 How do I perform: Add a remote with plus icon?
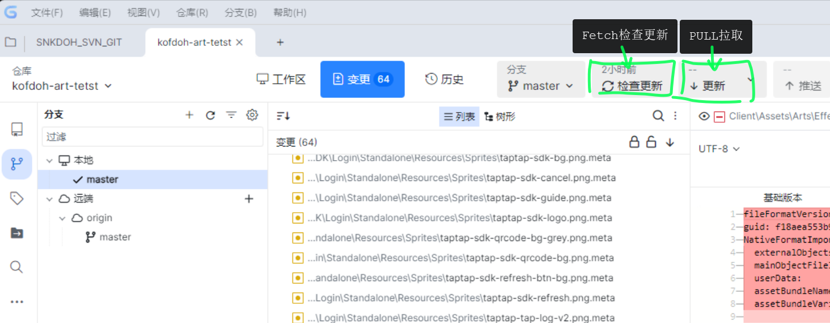(249, 199)
